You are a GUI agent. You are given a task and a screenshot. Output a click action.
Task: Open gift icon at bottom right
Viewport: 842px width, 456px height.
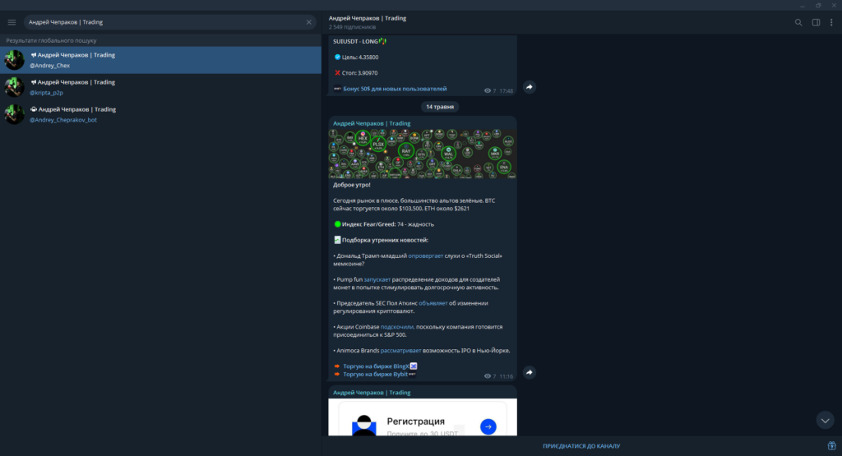tap(831, 446)
